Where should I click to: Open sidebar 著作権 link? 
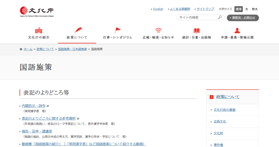218,145
